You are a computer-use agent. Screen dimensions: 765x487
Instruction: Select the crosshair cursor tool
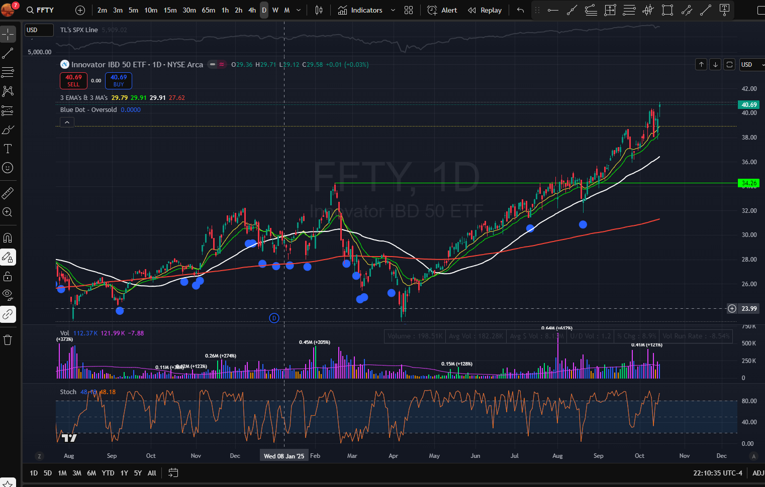(8, 34)
